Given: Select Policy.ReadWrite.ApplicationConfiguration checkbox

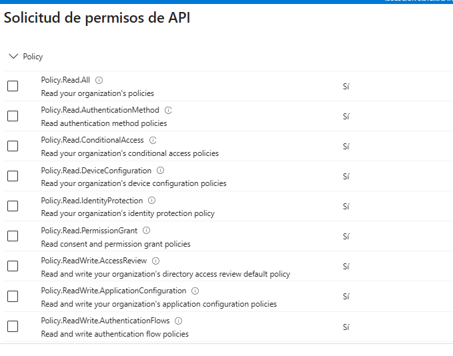Looking at the screenshot, I should [x=13, y=297].
